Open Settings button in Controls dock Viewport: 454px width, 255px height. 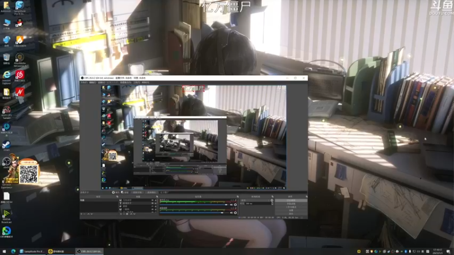[x=291, y=210]
